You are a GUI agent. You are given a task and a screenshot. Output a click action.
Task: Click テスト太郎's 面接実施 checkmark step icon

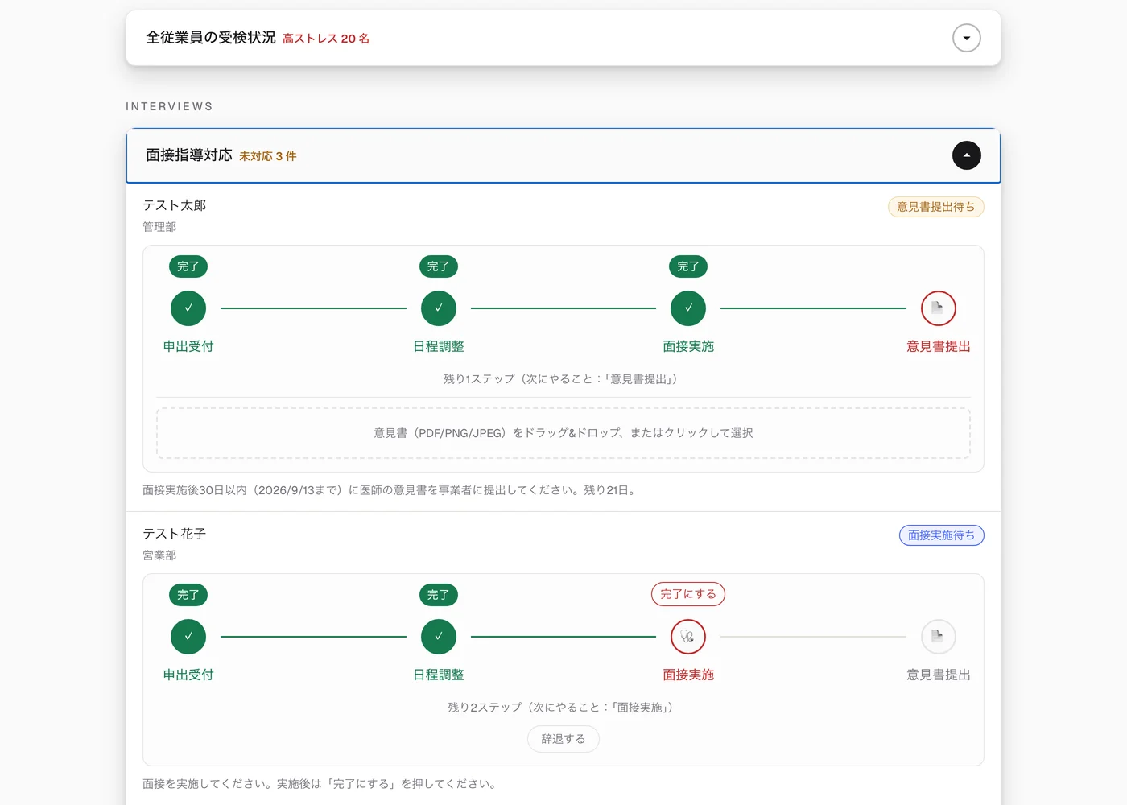[x=688, y=308]
